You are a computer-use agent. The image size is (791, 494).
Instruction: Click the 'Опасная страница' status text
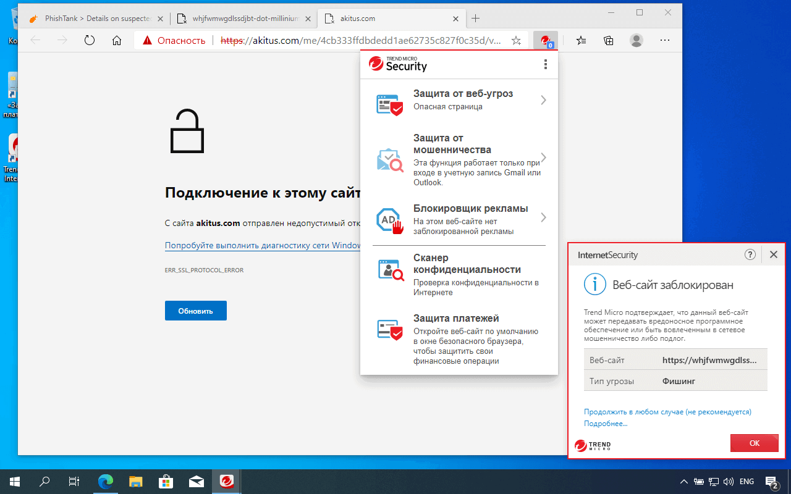[x=448, y=107]
